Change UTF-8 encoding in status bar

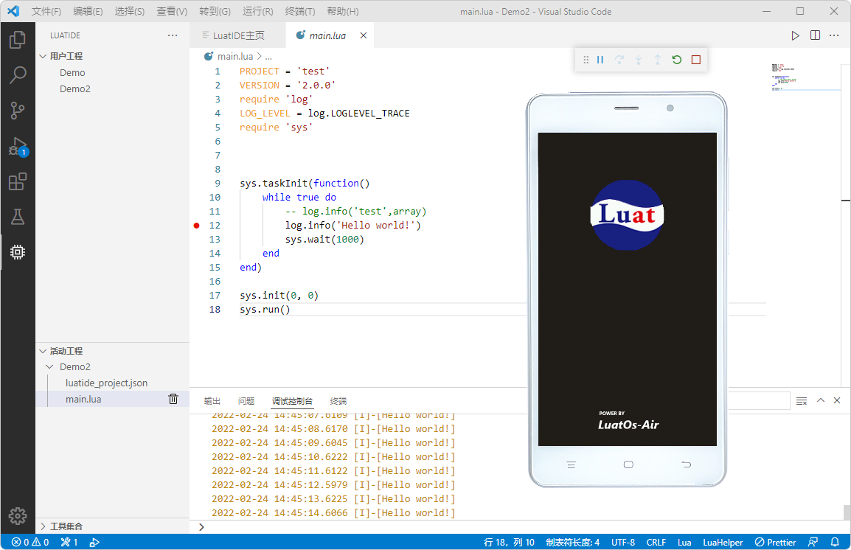(x=623, y=542)
